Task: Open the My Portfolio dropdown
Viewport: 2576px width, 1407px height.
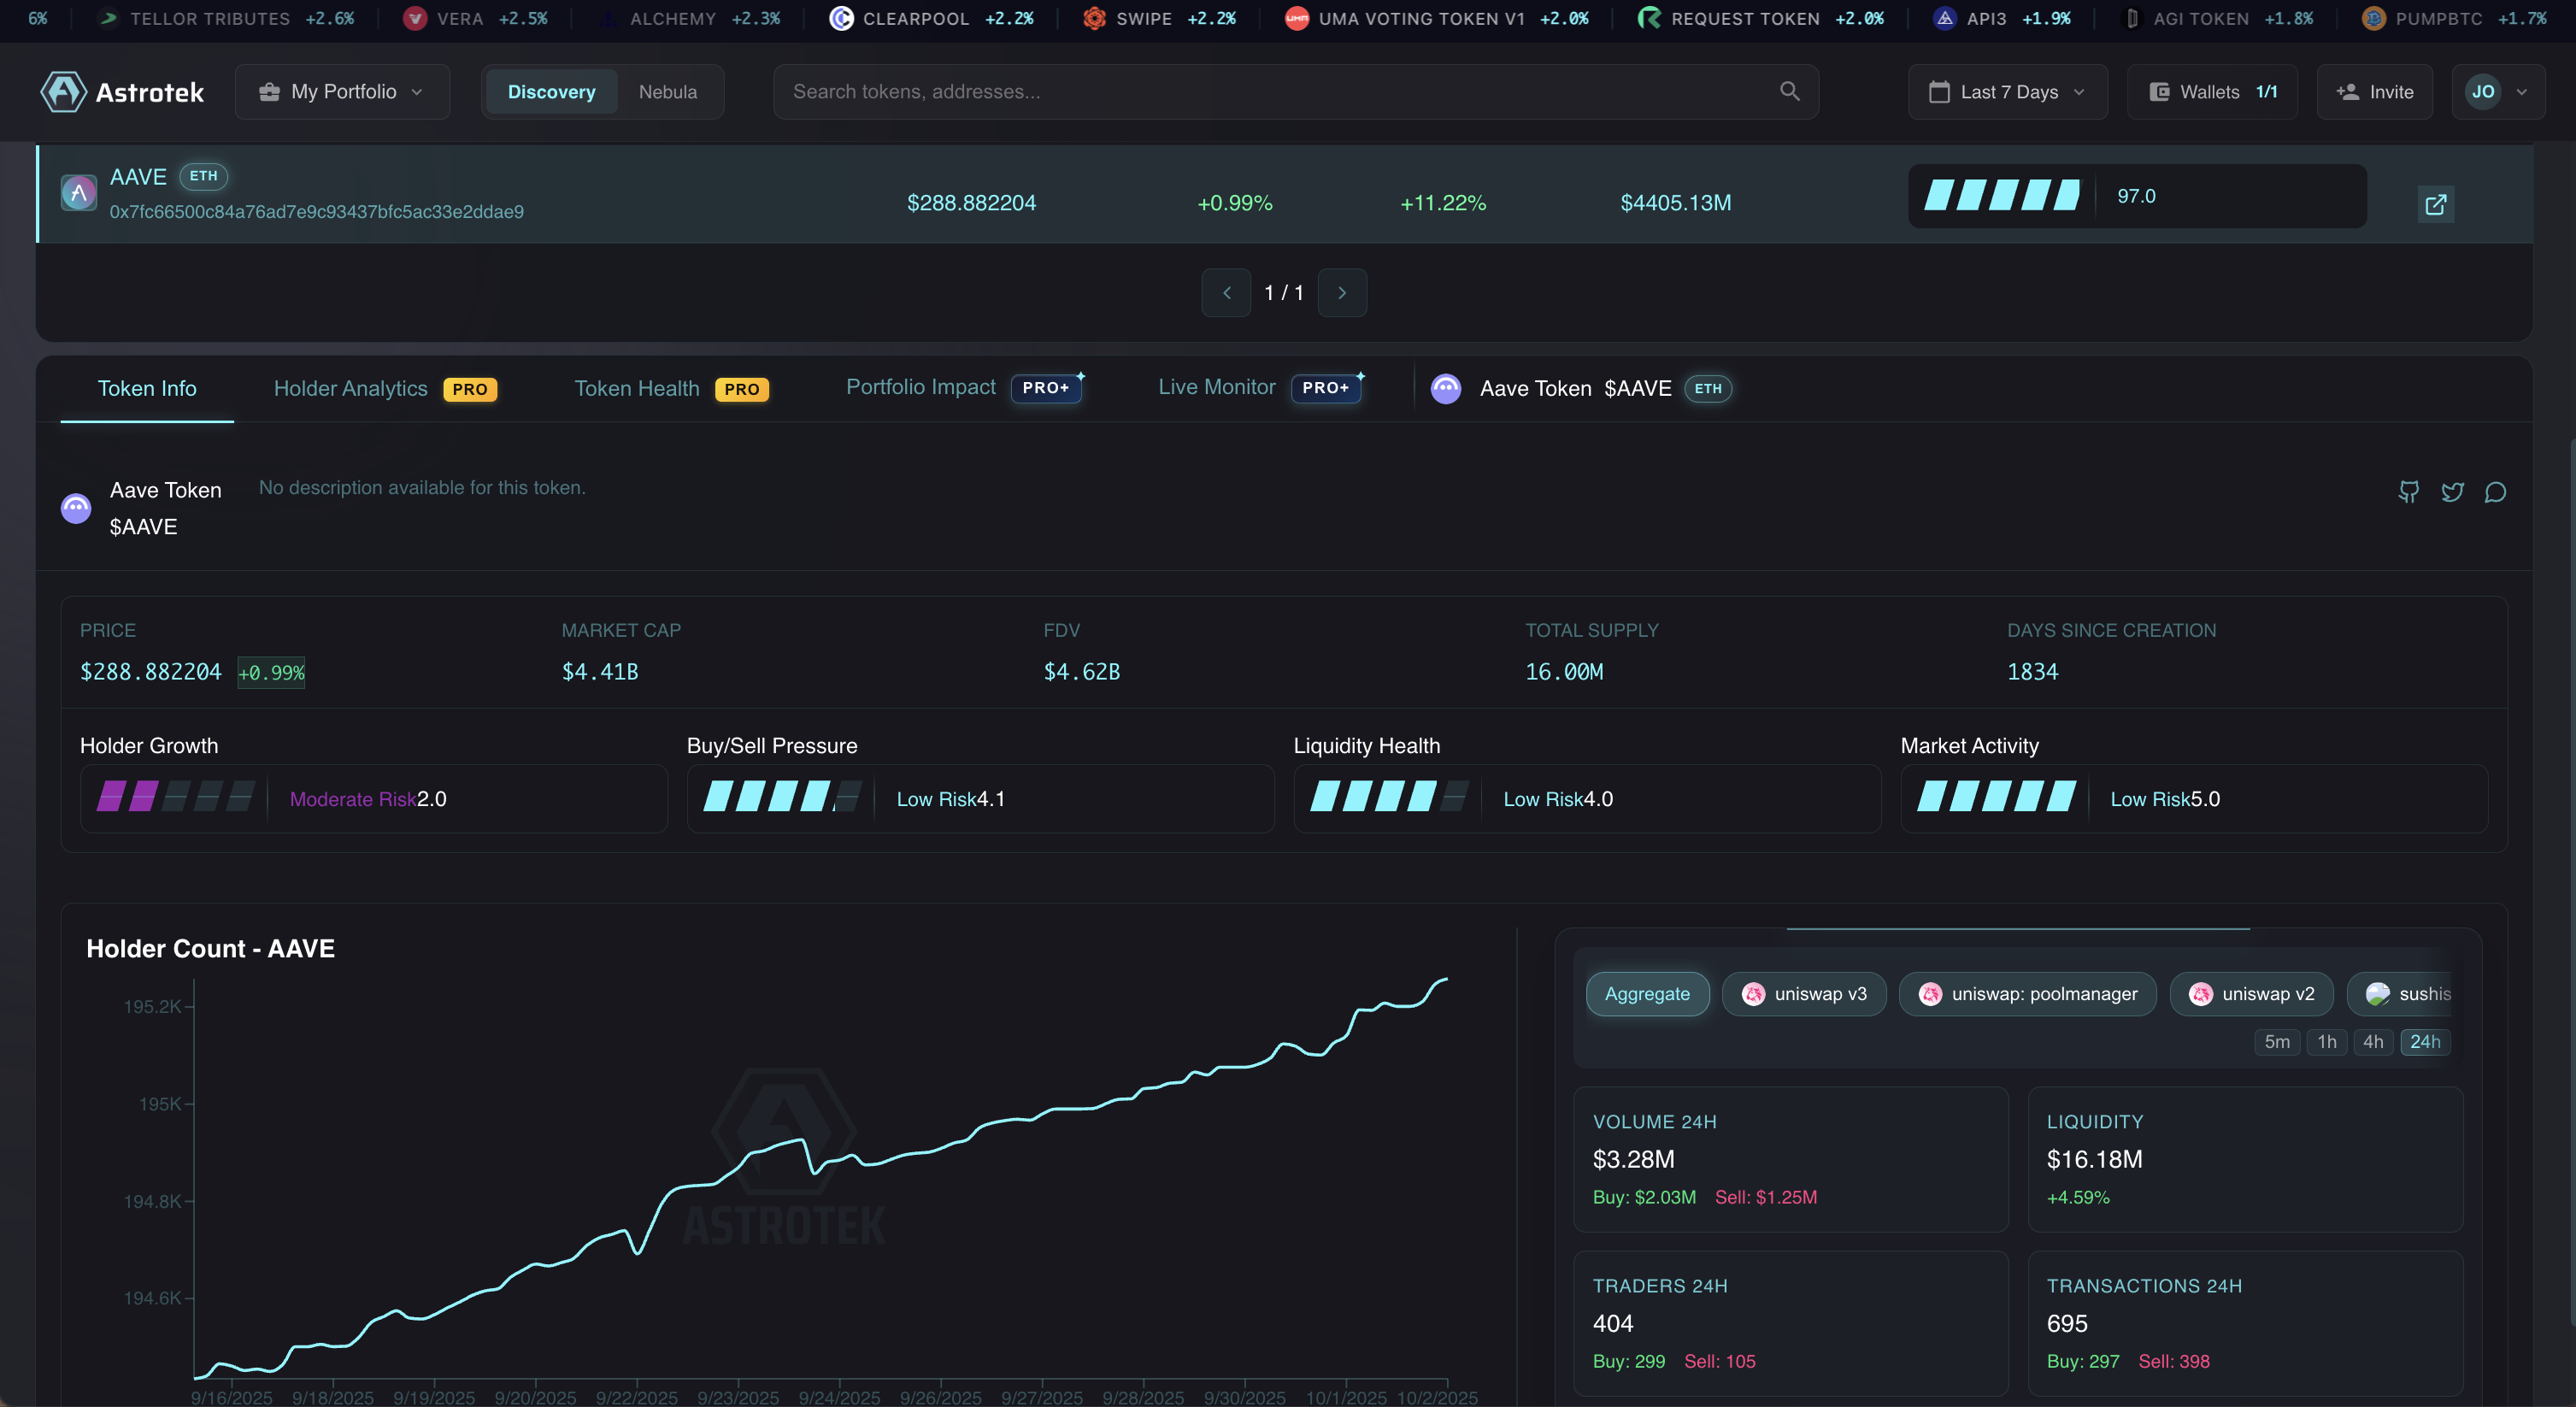Action: pyautogui.click(x=342, y=92)
